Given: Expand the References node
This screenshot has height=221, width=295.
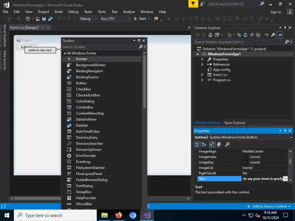Looking at the screenshot, I should point(202,64).
